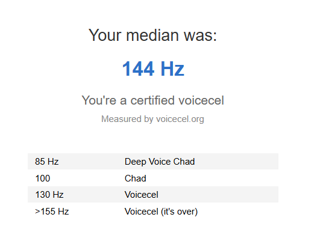This screenshot has width=320, height=250.
Task: Click the 'Your median was:' heading
Action: (152, 35)
